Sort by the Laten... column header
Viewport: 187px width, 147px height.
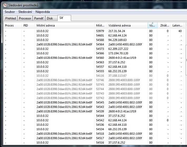point(177,26)
